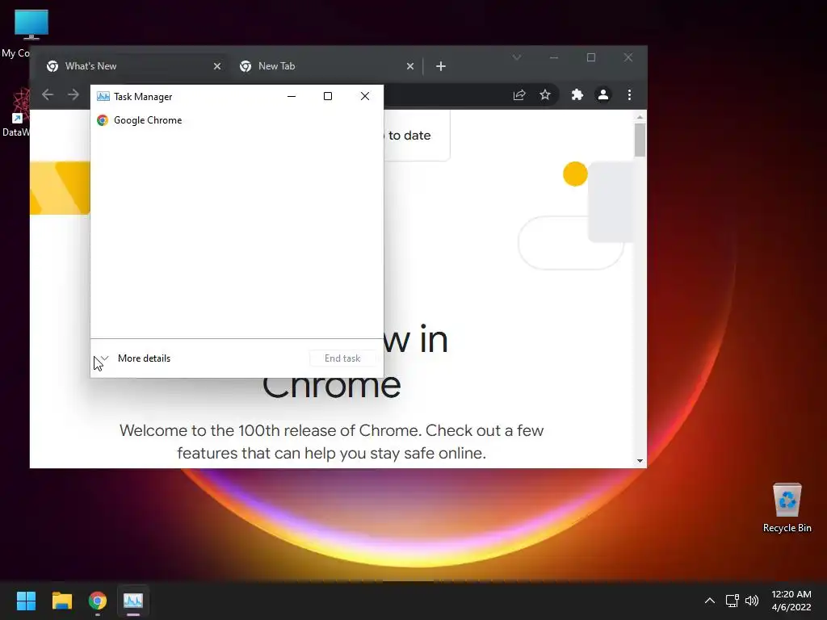Viewport: 827px width, 620px height.
Task: Bookmark this page with star icon
Action: tap(545, 95)
